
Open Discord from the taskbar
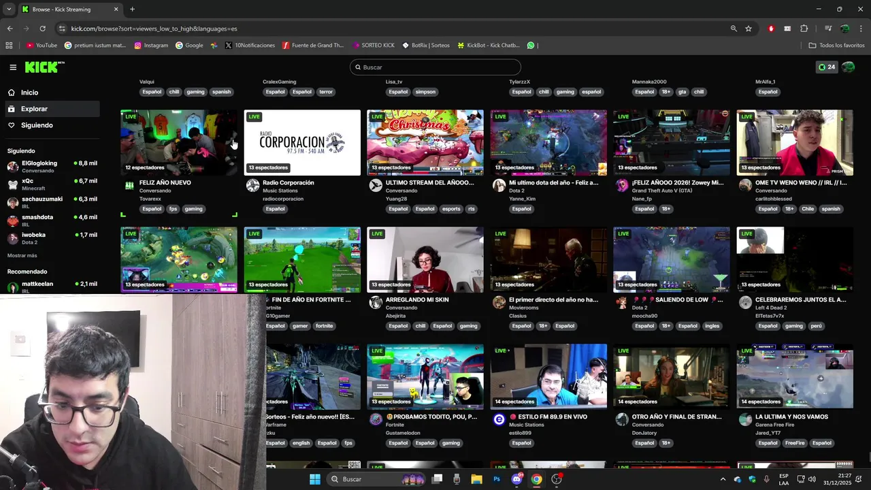click(x=517, y=479)
